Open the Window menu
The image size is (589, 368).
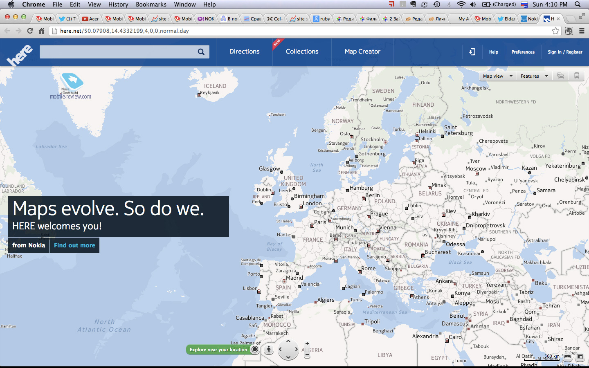pos(185,4)
